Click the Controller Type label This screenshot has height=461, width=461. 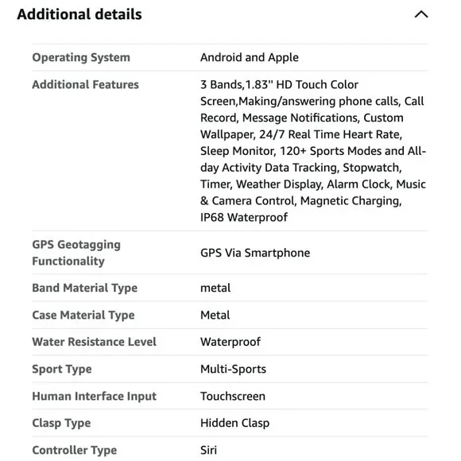coord(75,451)
